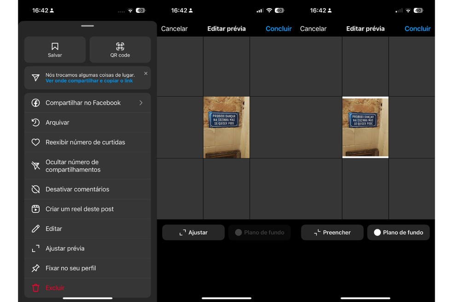
Task: Tap the Desativar comentários icon
Action: pos(35,189)
